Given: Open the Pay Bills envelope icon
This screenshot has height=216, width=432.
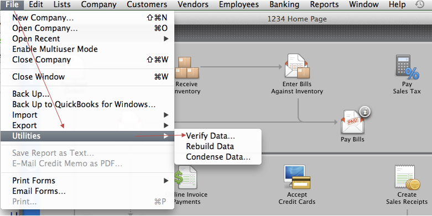Looking at the screenshot, I should (x=352, y=122).
